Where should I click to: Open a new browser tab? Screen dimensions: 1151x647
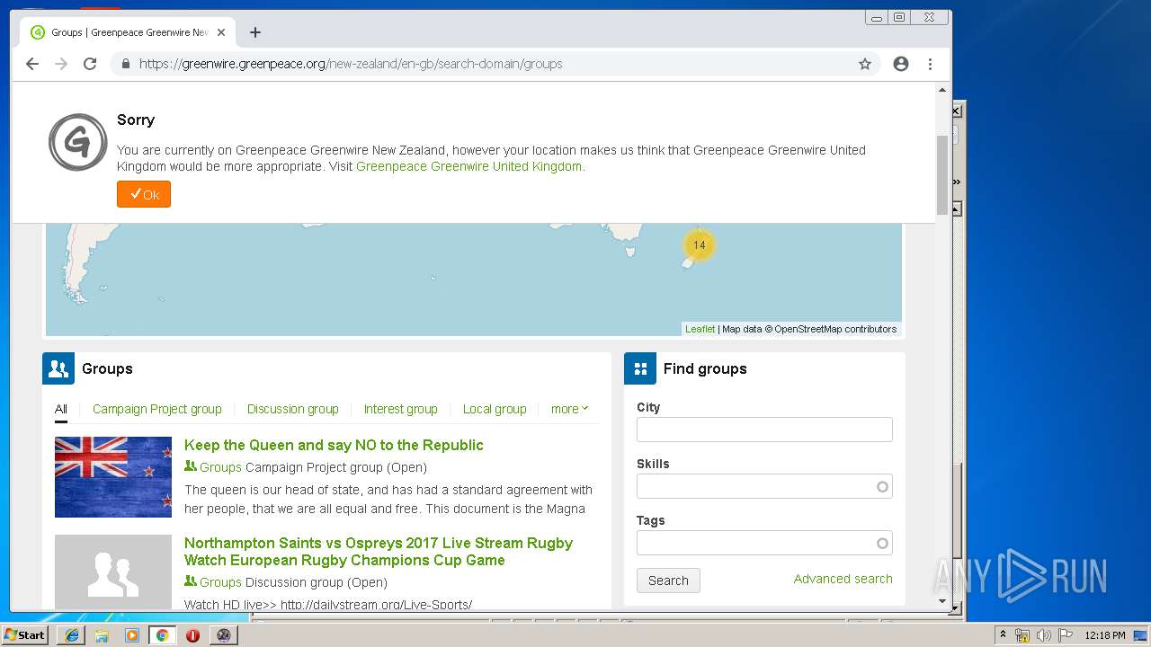(x=255, y=32)
